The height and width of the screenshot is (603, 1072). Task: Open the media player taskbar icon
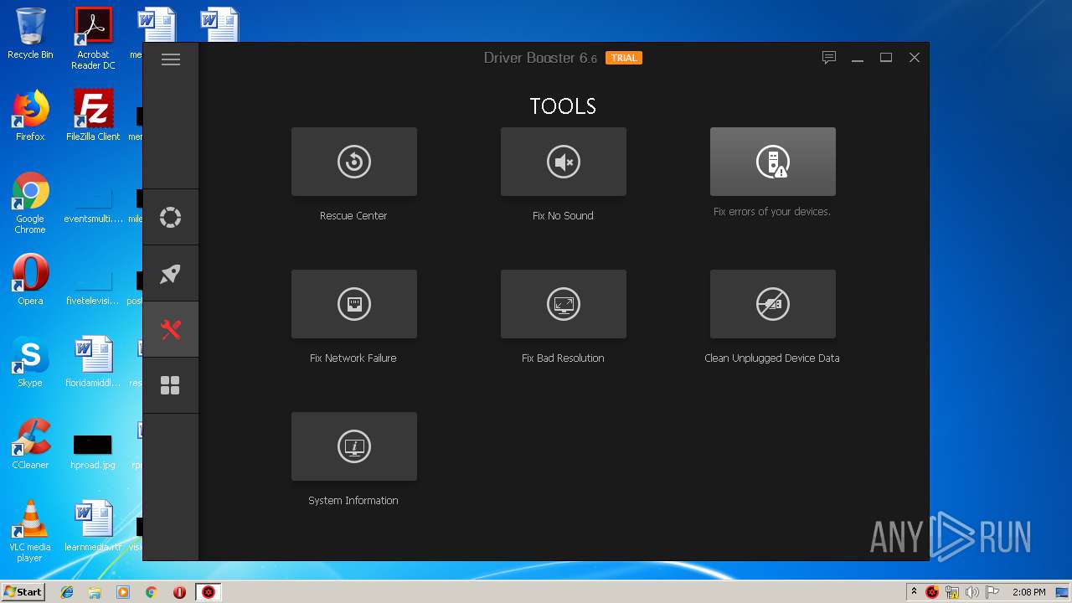123,592
